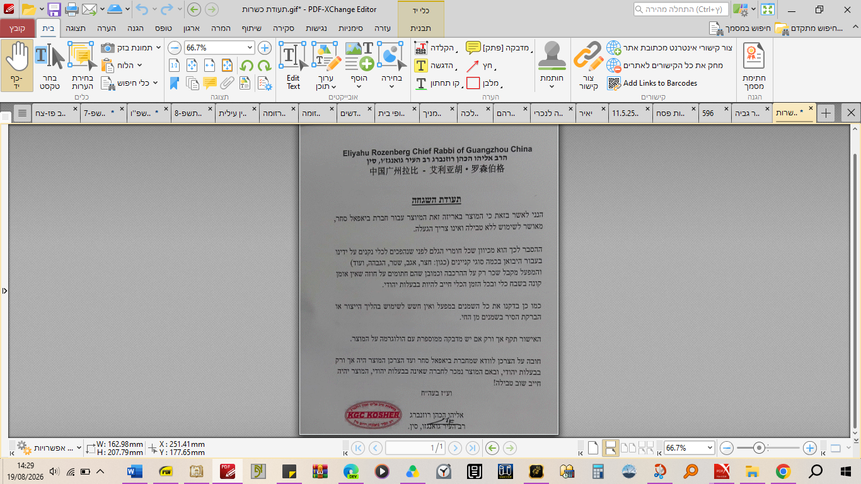
Task: Click צור קישורי אינטרנט מכתובת אתר
Action: (669, 48)
